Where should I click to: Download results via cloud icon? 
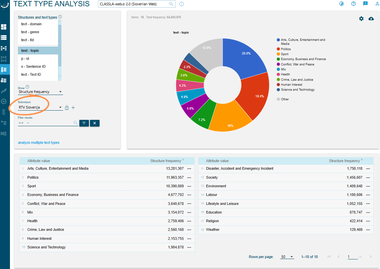(x=371, y=19)
